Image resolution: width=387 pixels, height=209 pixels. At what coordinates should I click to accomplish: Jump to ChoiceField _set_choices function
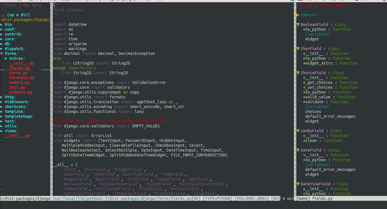(330, 87)
